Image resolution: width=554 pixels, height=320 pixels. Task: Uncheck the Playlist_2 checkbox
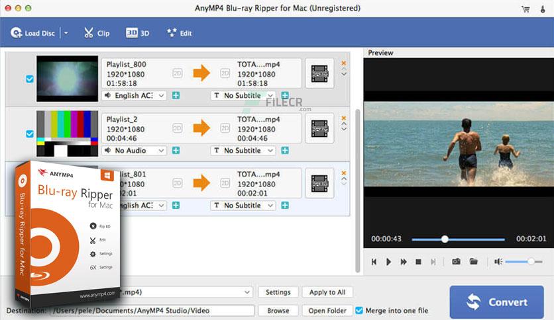click(x=29, y=134)
